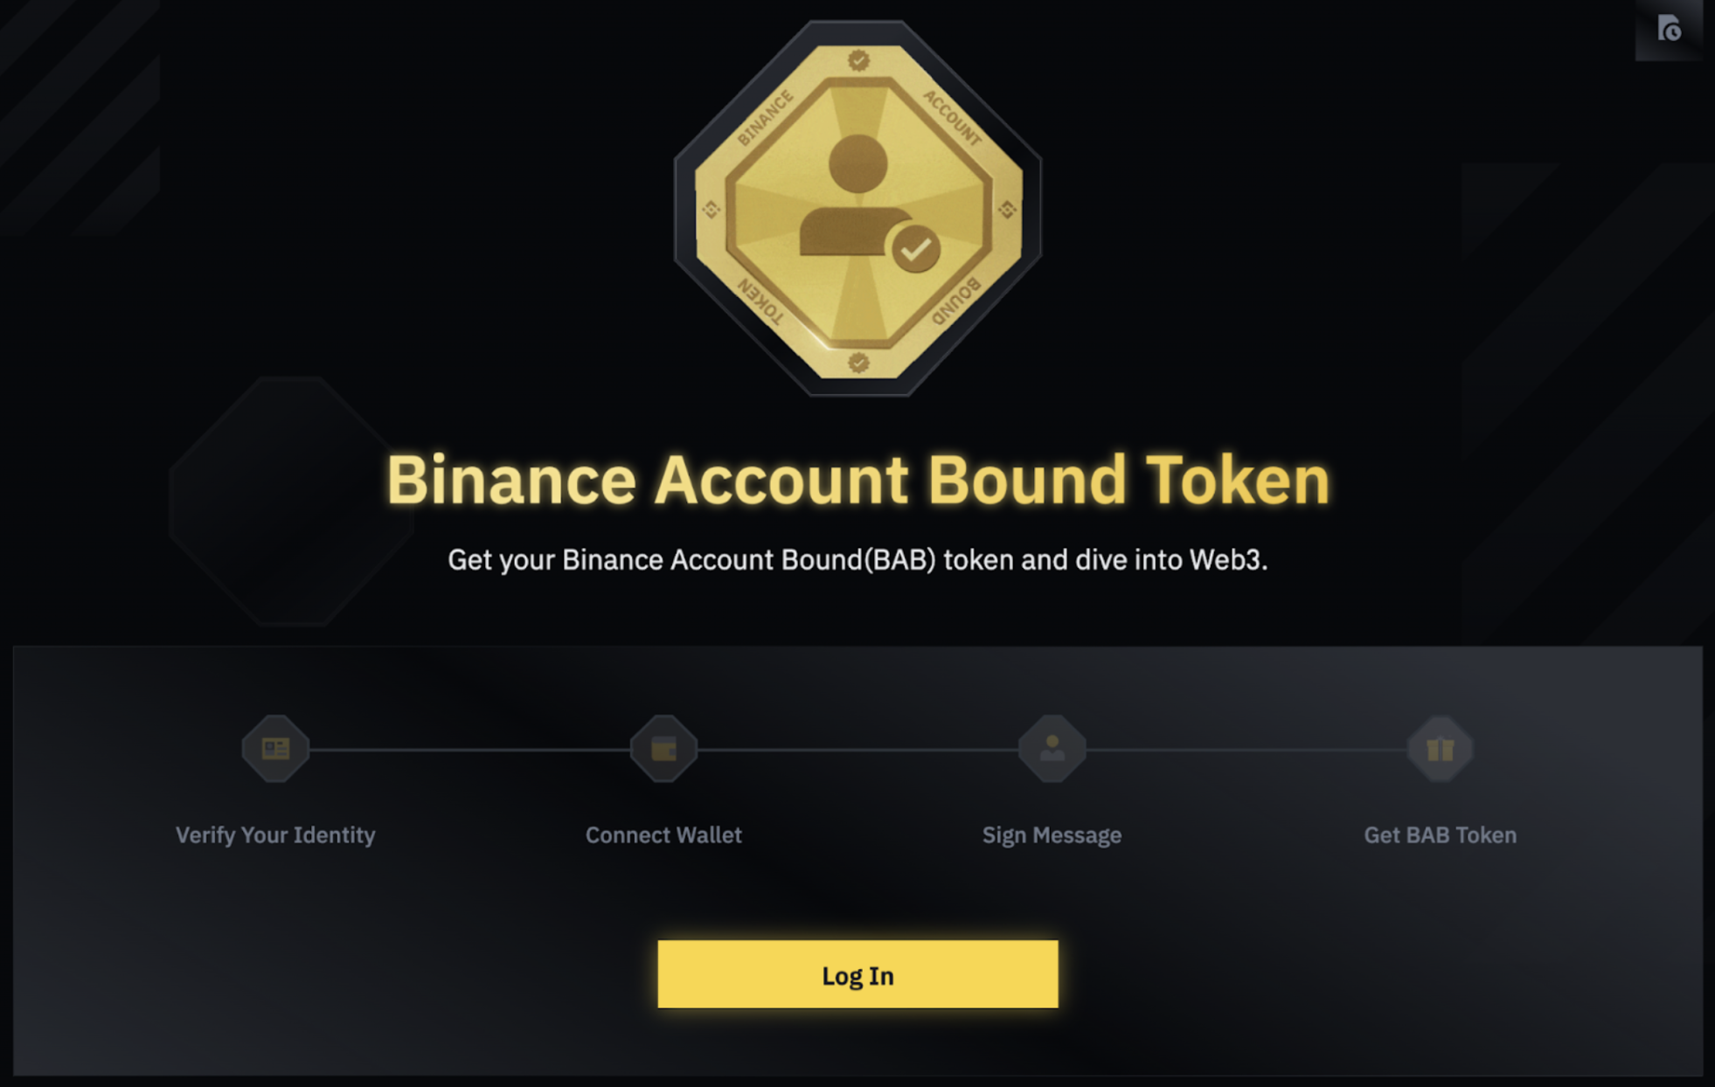This screenshot has height=1087, width=1715.
Task: Click the verified seal at bottom of badge
Action: (858, 362)
